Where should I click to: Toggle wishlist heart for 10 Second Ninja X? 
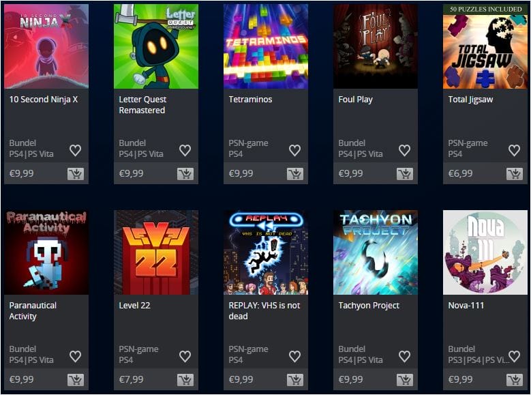[75, 150]
